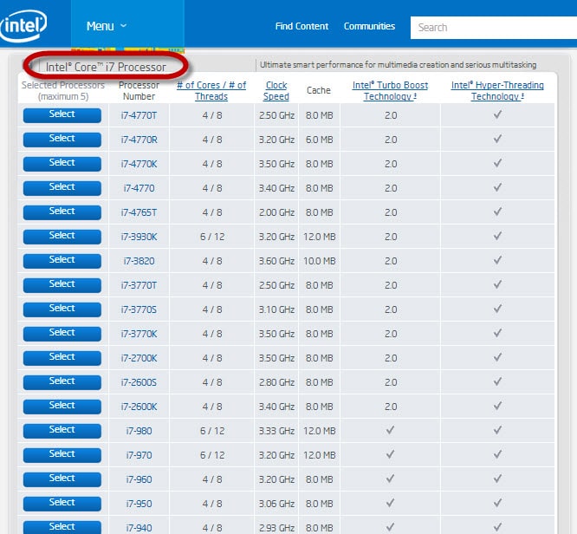Open the Menu dropdown
The image size is (577, 534).
coord(107,26)
